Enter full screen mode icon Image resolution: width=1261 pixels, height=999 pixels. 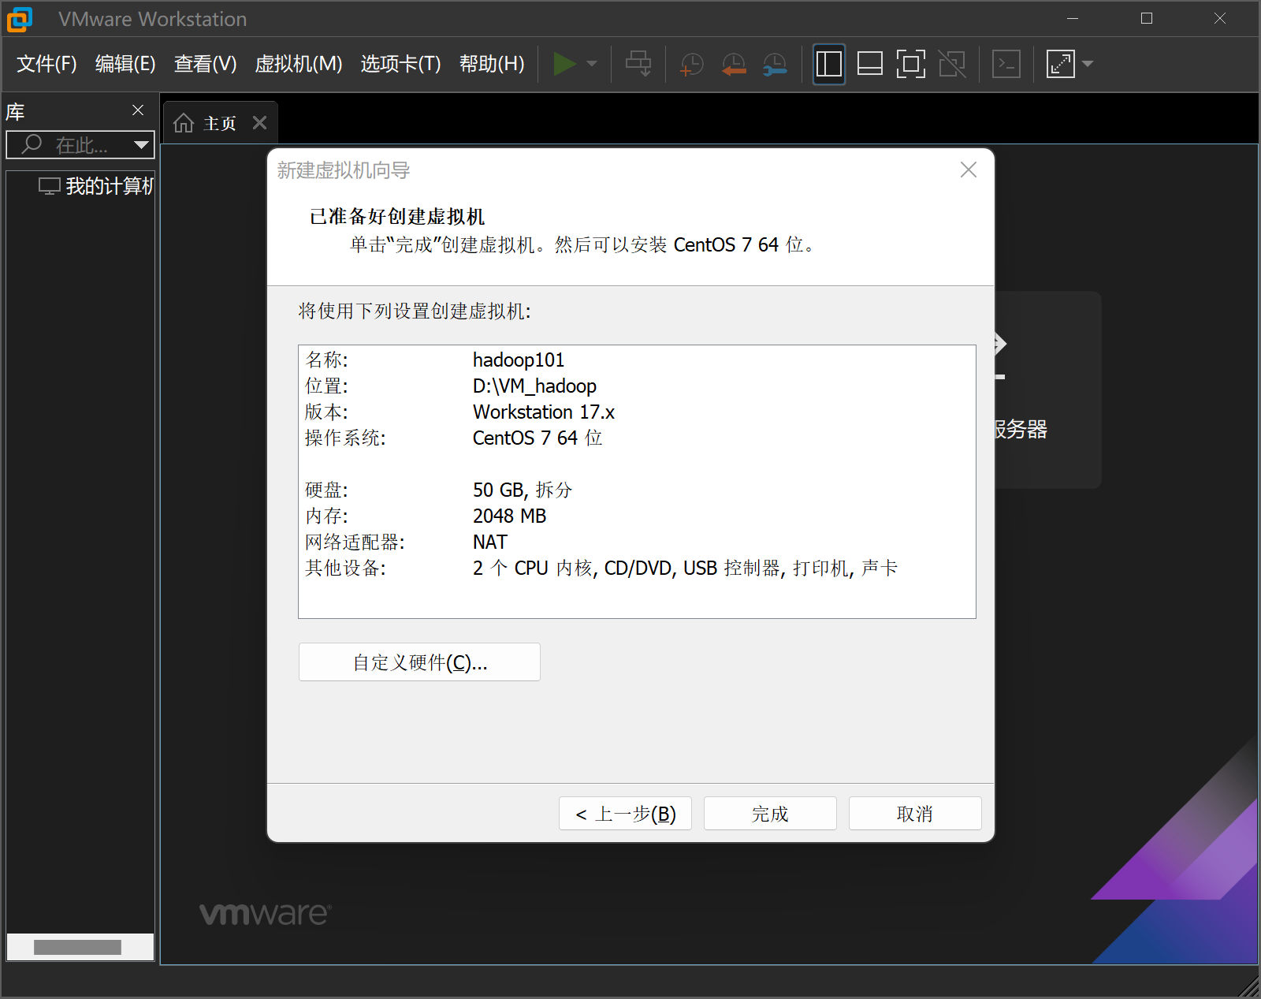910,64
